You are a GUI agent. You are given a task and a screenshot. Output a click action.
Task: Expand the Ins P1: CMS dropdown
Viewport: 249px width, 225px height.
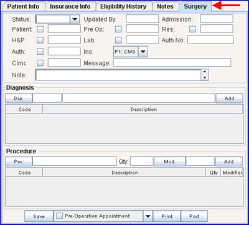143,52
